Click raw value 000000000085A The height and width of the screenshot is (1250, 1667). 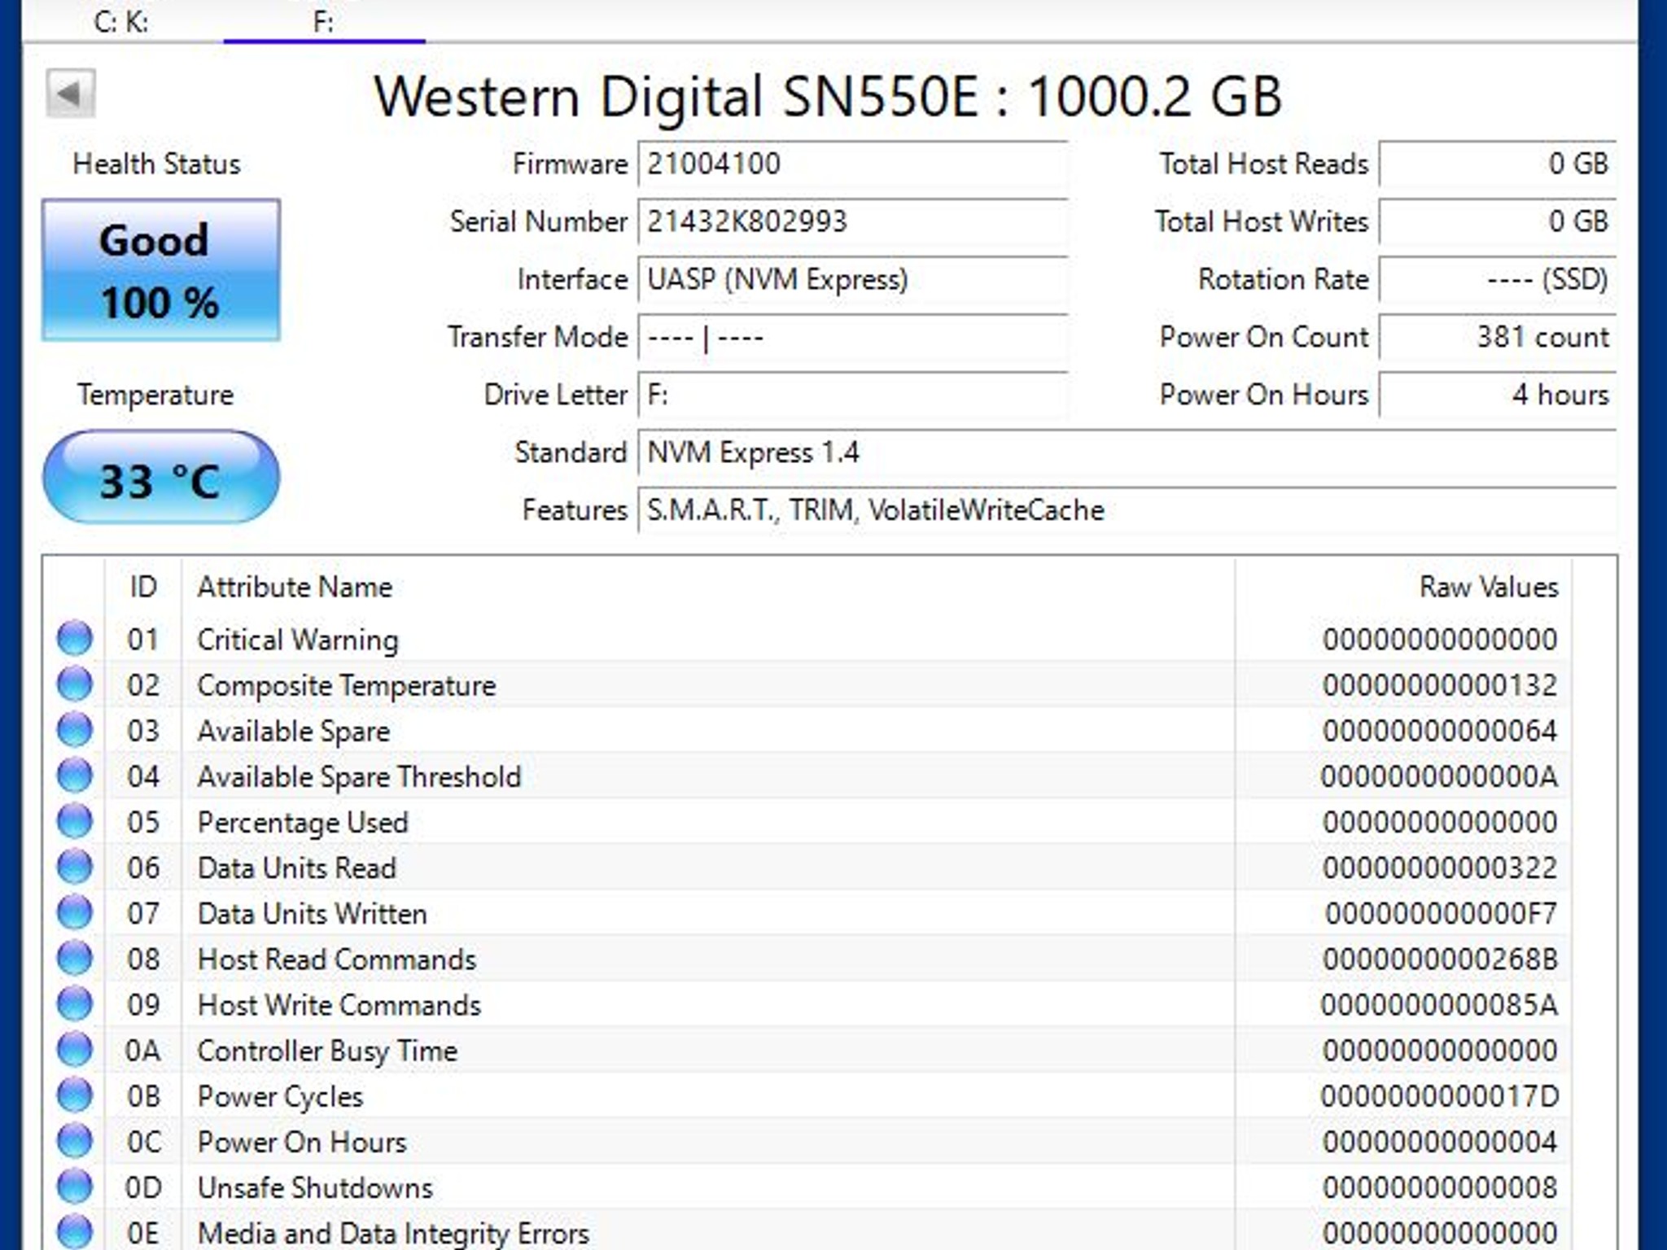pos(1439,1005)
